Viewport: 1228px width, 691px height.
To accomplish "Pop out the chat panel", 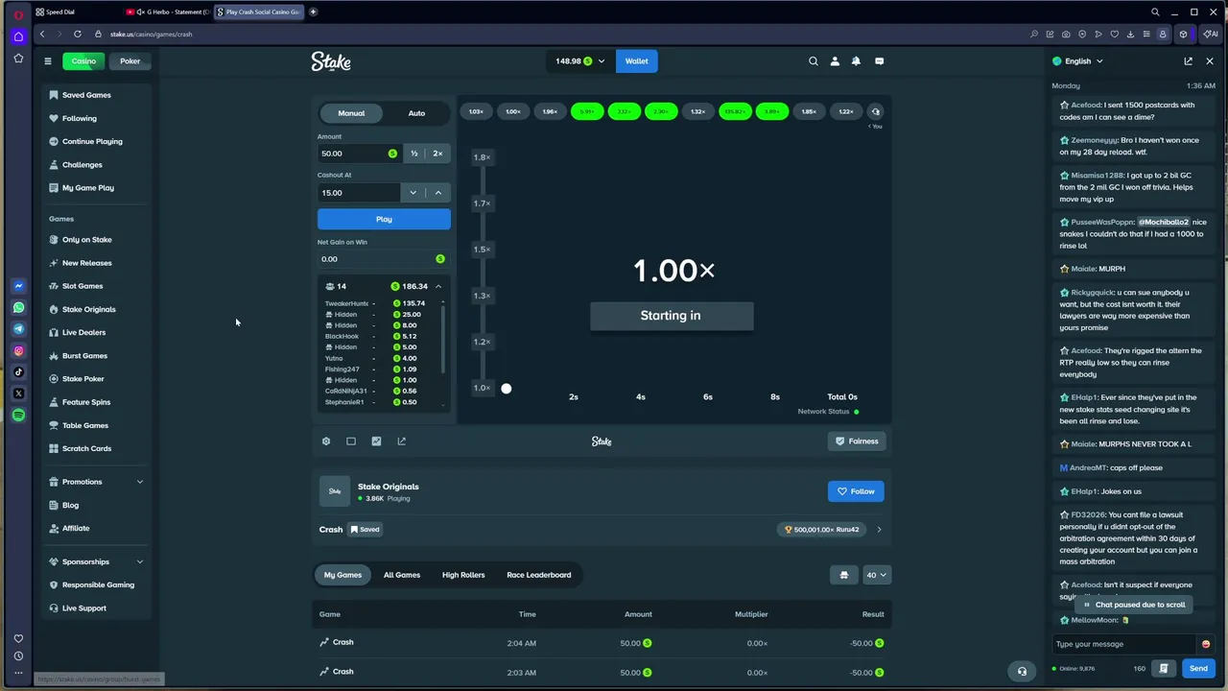I will tap(1188, 61).
